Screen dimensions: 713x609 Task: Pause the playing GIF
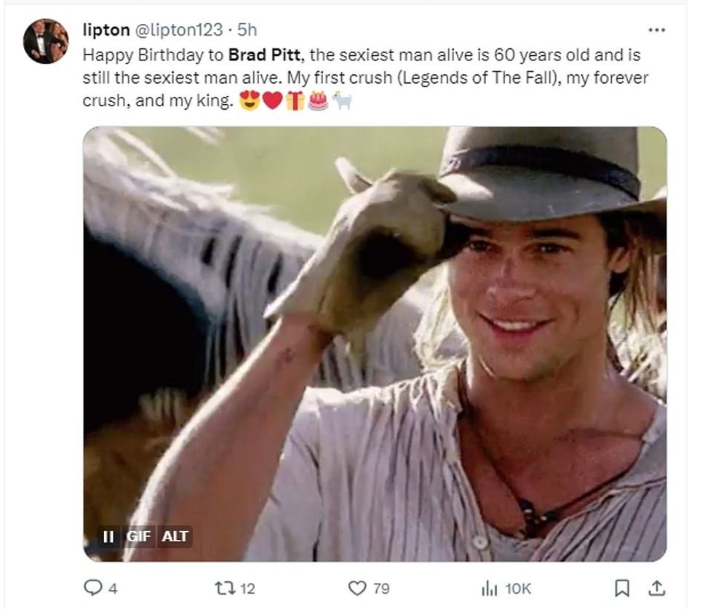click(x=108, y=537)
